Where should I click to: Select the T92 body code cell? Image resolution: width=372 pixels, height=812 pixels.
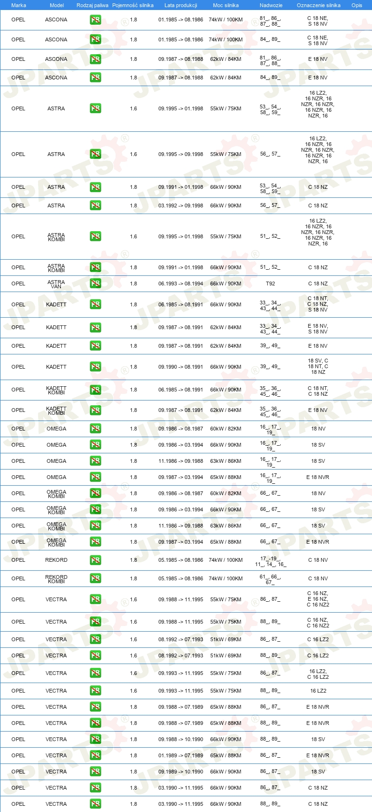click(x=270, y=284)
